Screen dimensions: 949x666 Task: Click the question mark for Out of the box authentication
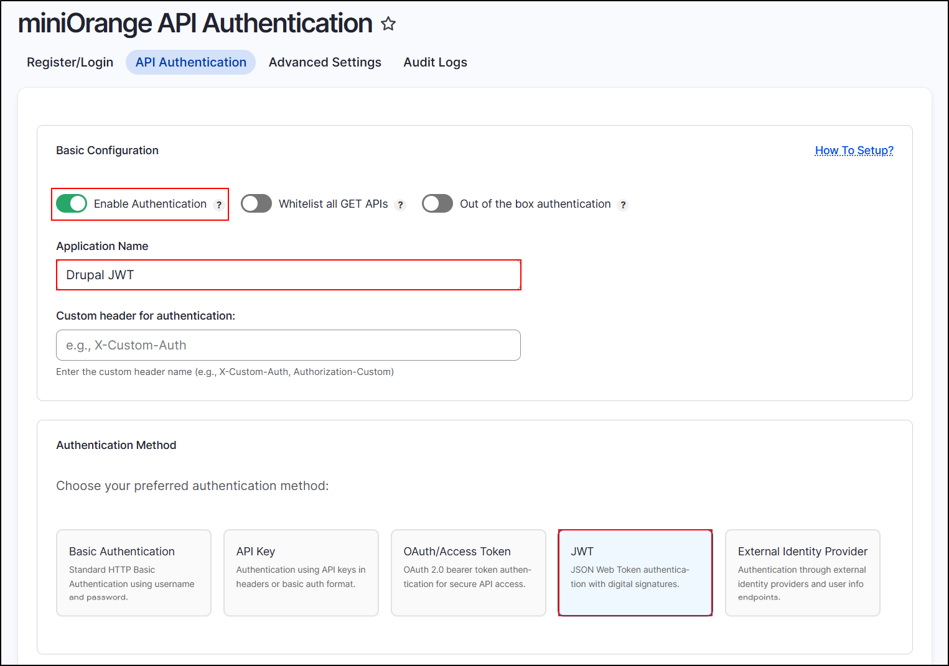click(x=624, y=205)
